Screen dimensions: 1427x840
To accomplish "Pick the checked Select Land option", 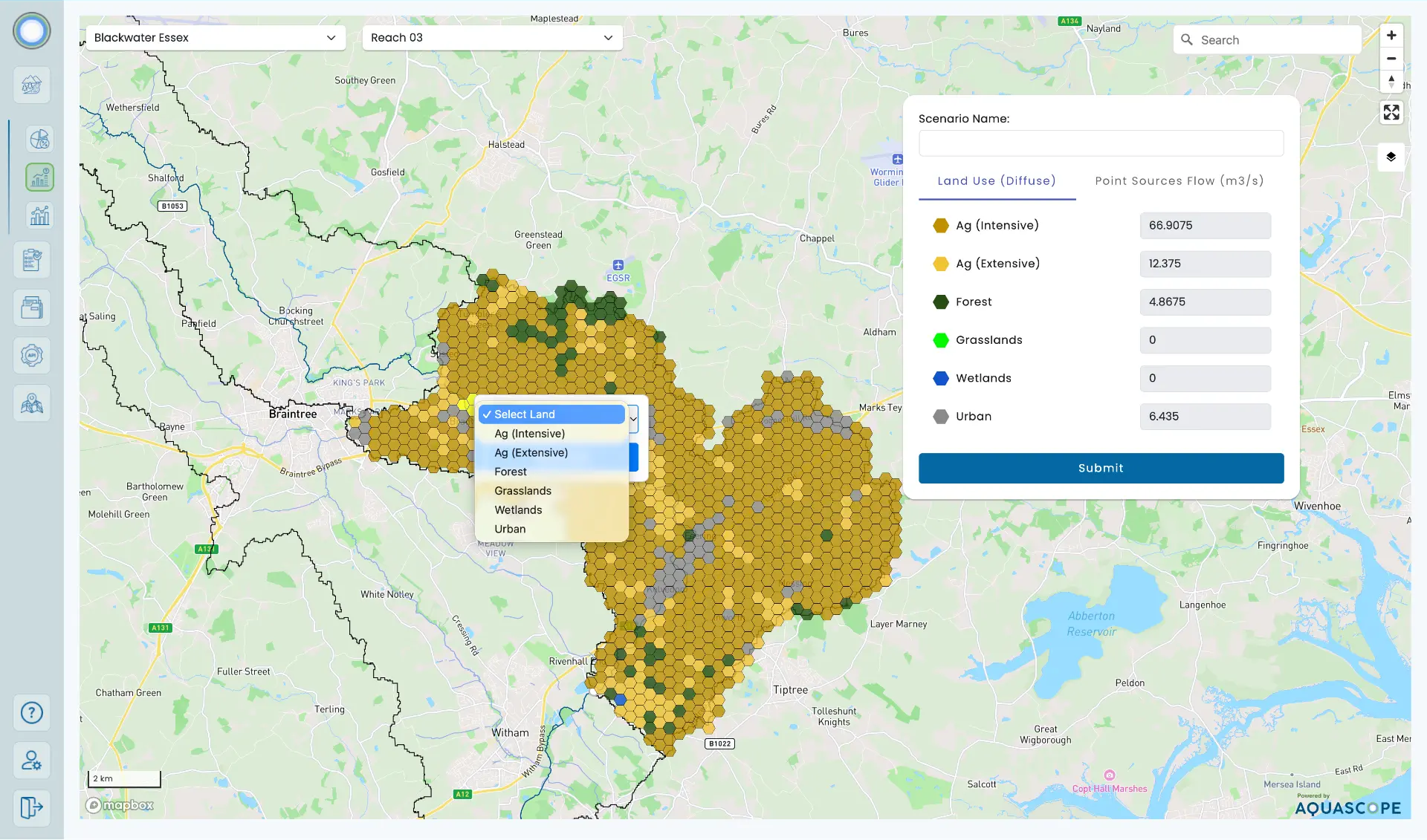I will pyautogui.click(x=551, y=414).
